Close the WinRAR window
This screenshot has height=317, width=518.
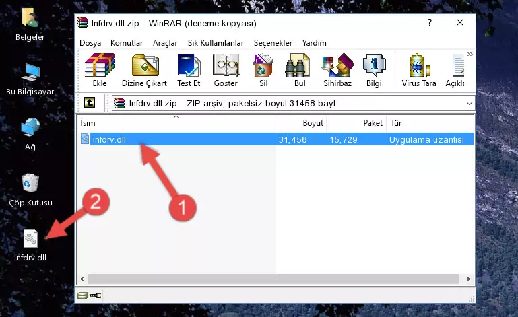[460, 22]
